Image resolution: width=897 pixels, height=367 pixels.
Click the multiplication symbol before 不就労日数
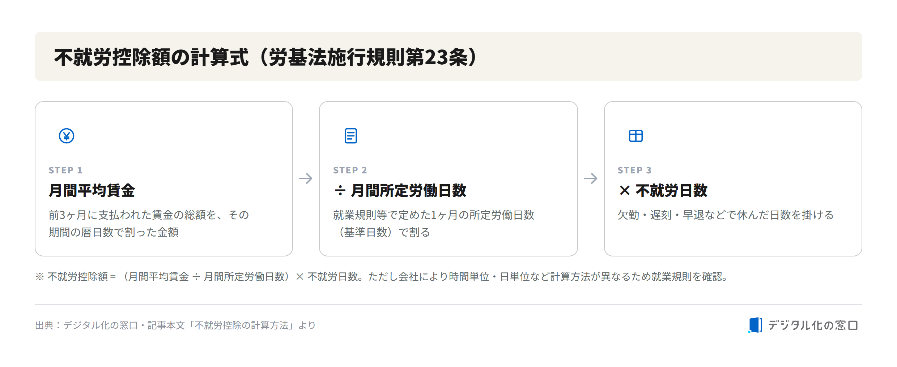click(x=625, y=190)
